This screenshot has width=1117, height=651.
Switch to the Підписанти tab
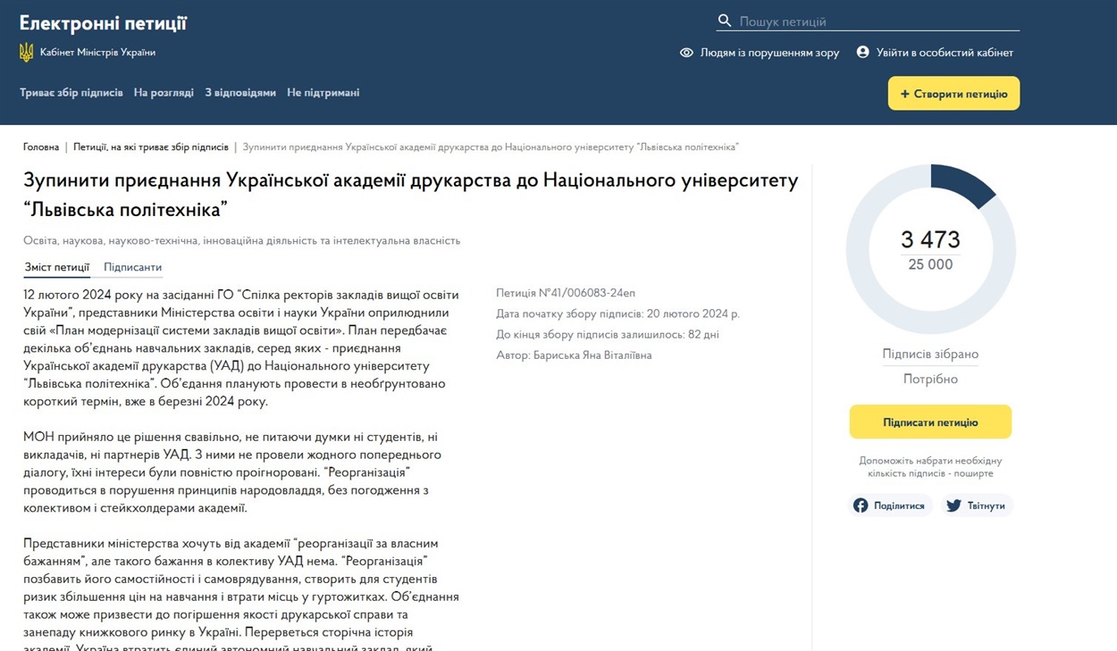click(x=132, y=267)
